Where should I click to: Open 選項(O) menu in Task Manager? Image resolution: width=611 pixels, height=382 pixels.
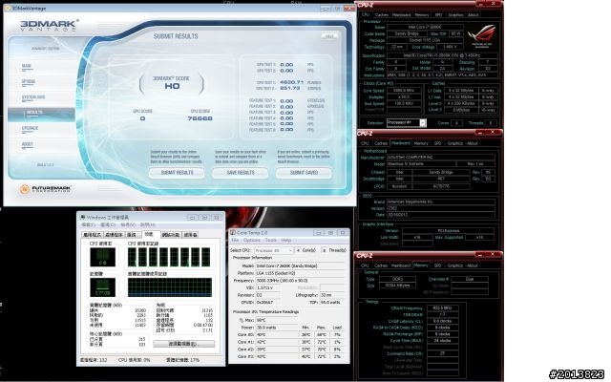click(108, 225)
